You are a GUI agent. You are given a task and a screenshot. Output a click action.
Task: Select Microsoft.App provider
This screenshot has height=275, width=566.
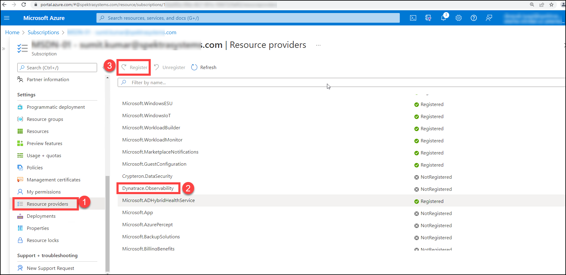tap(137, 213)
